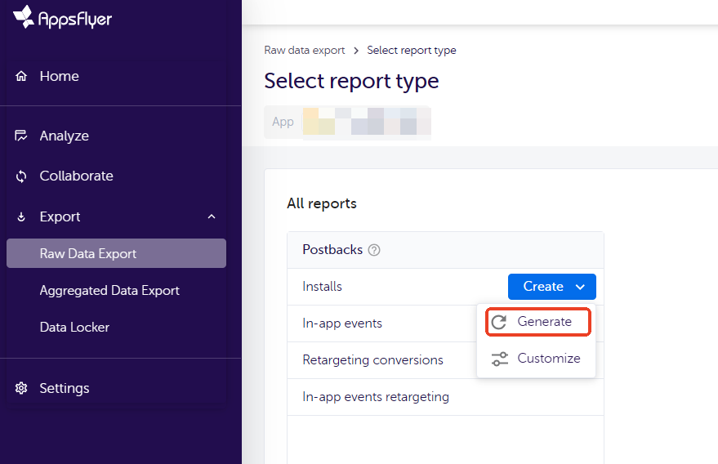
Task: Click the Settings gear icon
Action: pyautogui.click(x=21, y=388)
